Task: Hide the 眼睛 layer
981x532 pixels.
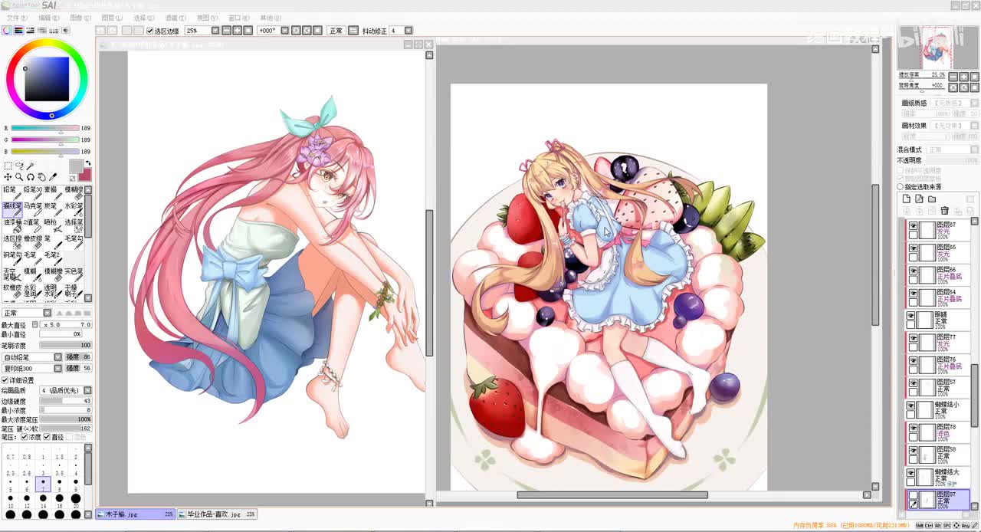Action: click(x=910, y=315)
